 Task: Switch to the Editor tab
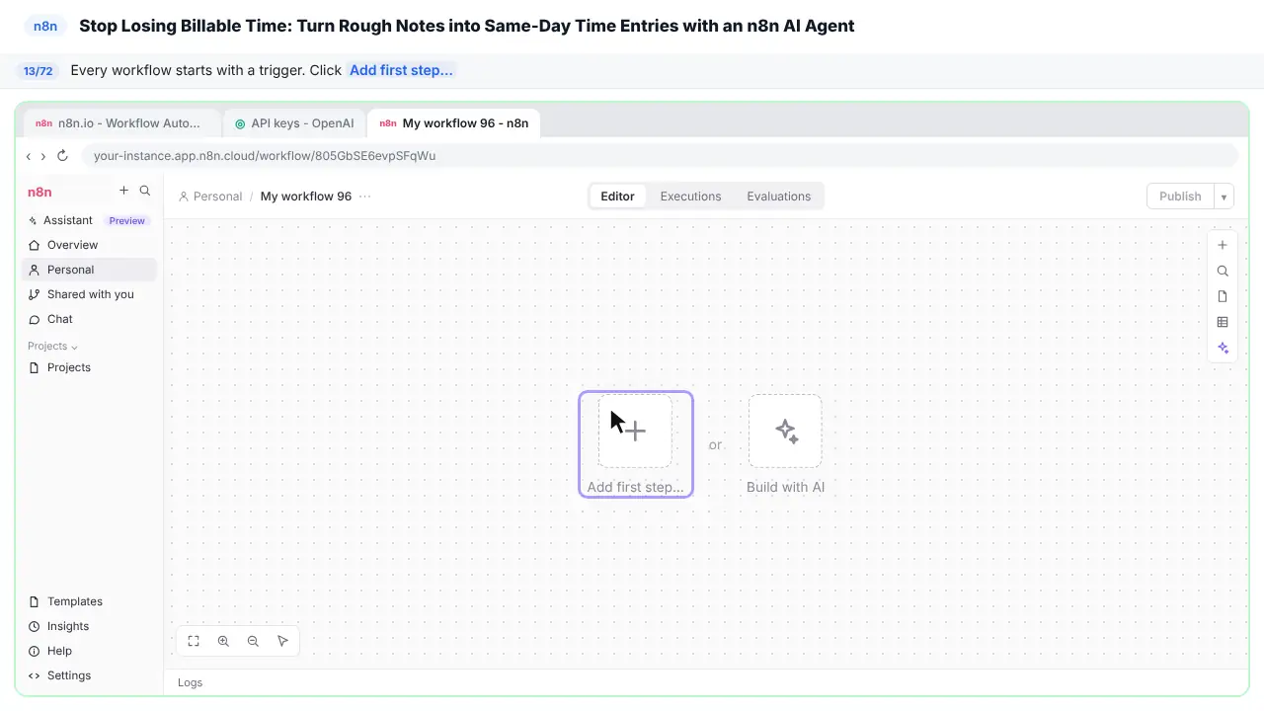pyautogui.click(x=617, y=197)
